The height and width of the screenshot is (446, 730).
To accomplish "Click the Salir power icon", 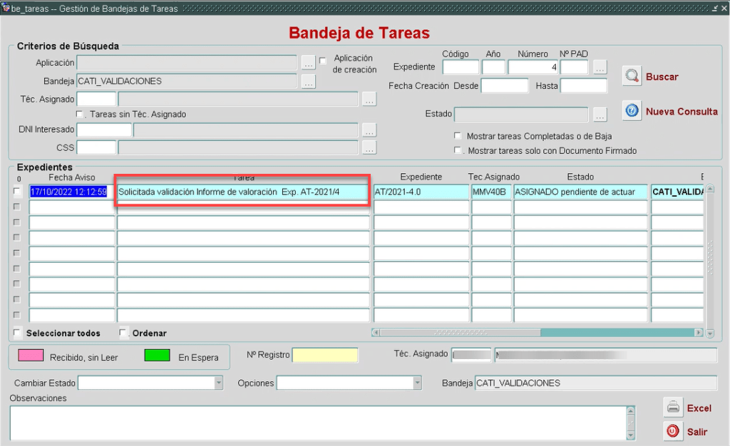I will 673,431.
